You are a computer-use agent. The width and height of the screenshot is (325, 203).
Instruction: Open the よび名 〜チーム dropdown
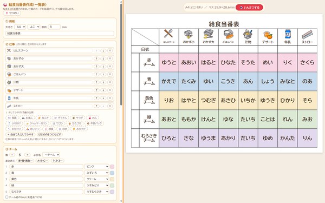click(51, 155)
